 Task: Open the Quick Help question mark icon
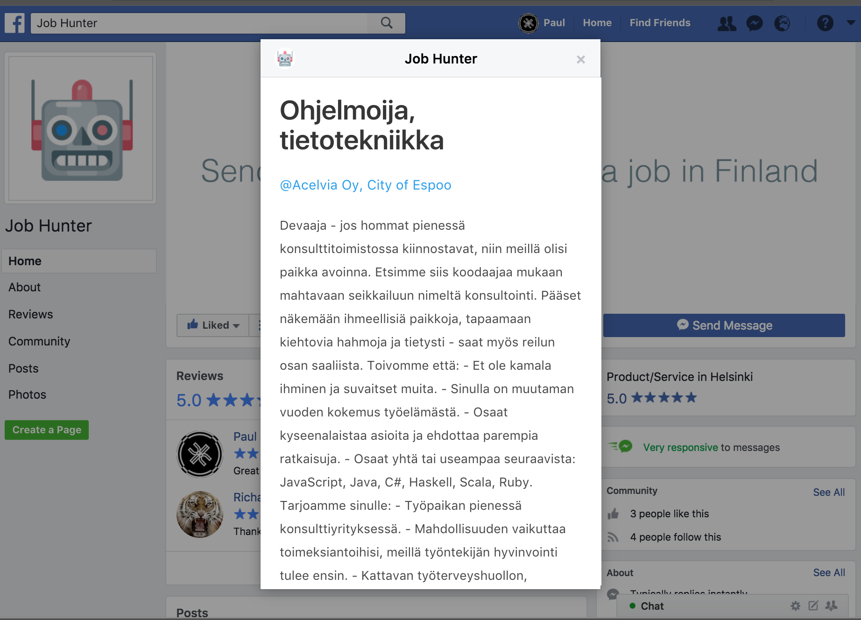[x=825, y=23]
